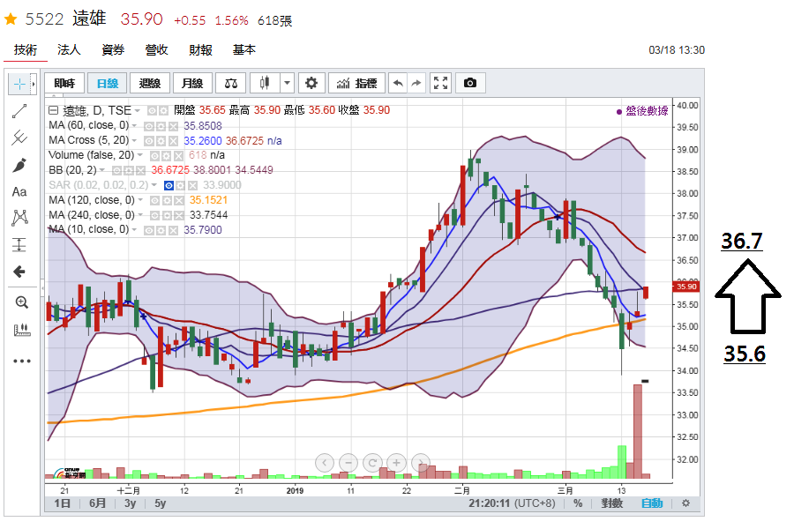Select the pitchfork drawing tool
Viewport: 794px width, 529px height.
(x=19, y=138)
